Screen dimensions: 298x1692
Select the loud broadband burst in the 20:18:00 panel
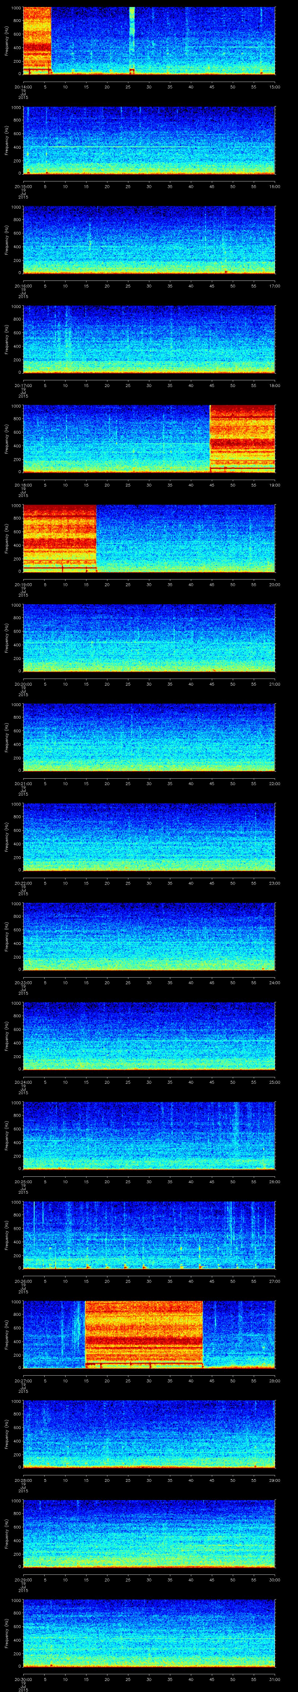pyautogui.click(x=242, y=439)
